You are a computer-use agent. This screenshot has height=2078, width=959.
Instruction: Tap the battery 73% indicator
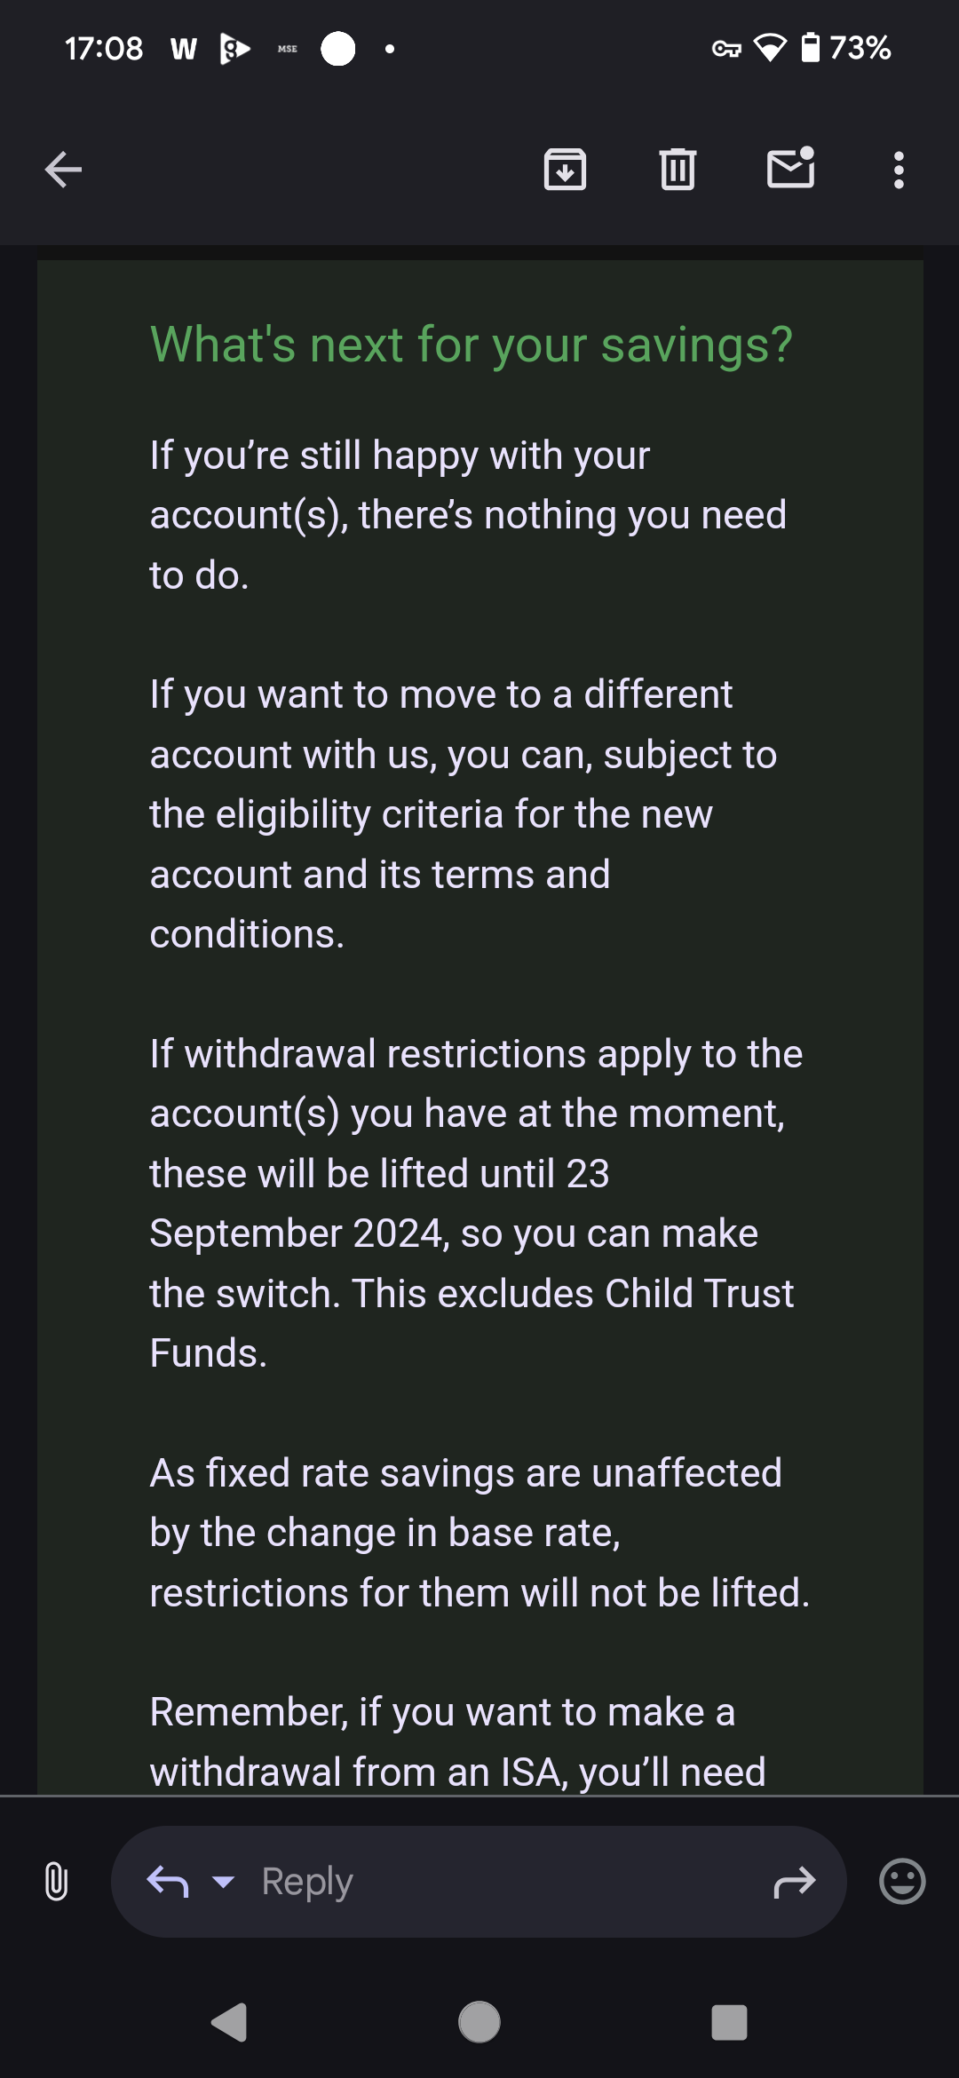845,48
